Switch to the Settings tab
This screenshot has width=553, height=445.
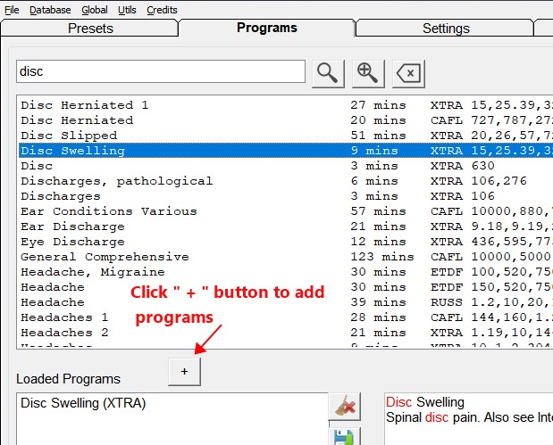click(x=446, y=29)
